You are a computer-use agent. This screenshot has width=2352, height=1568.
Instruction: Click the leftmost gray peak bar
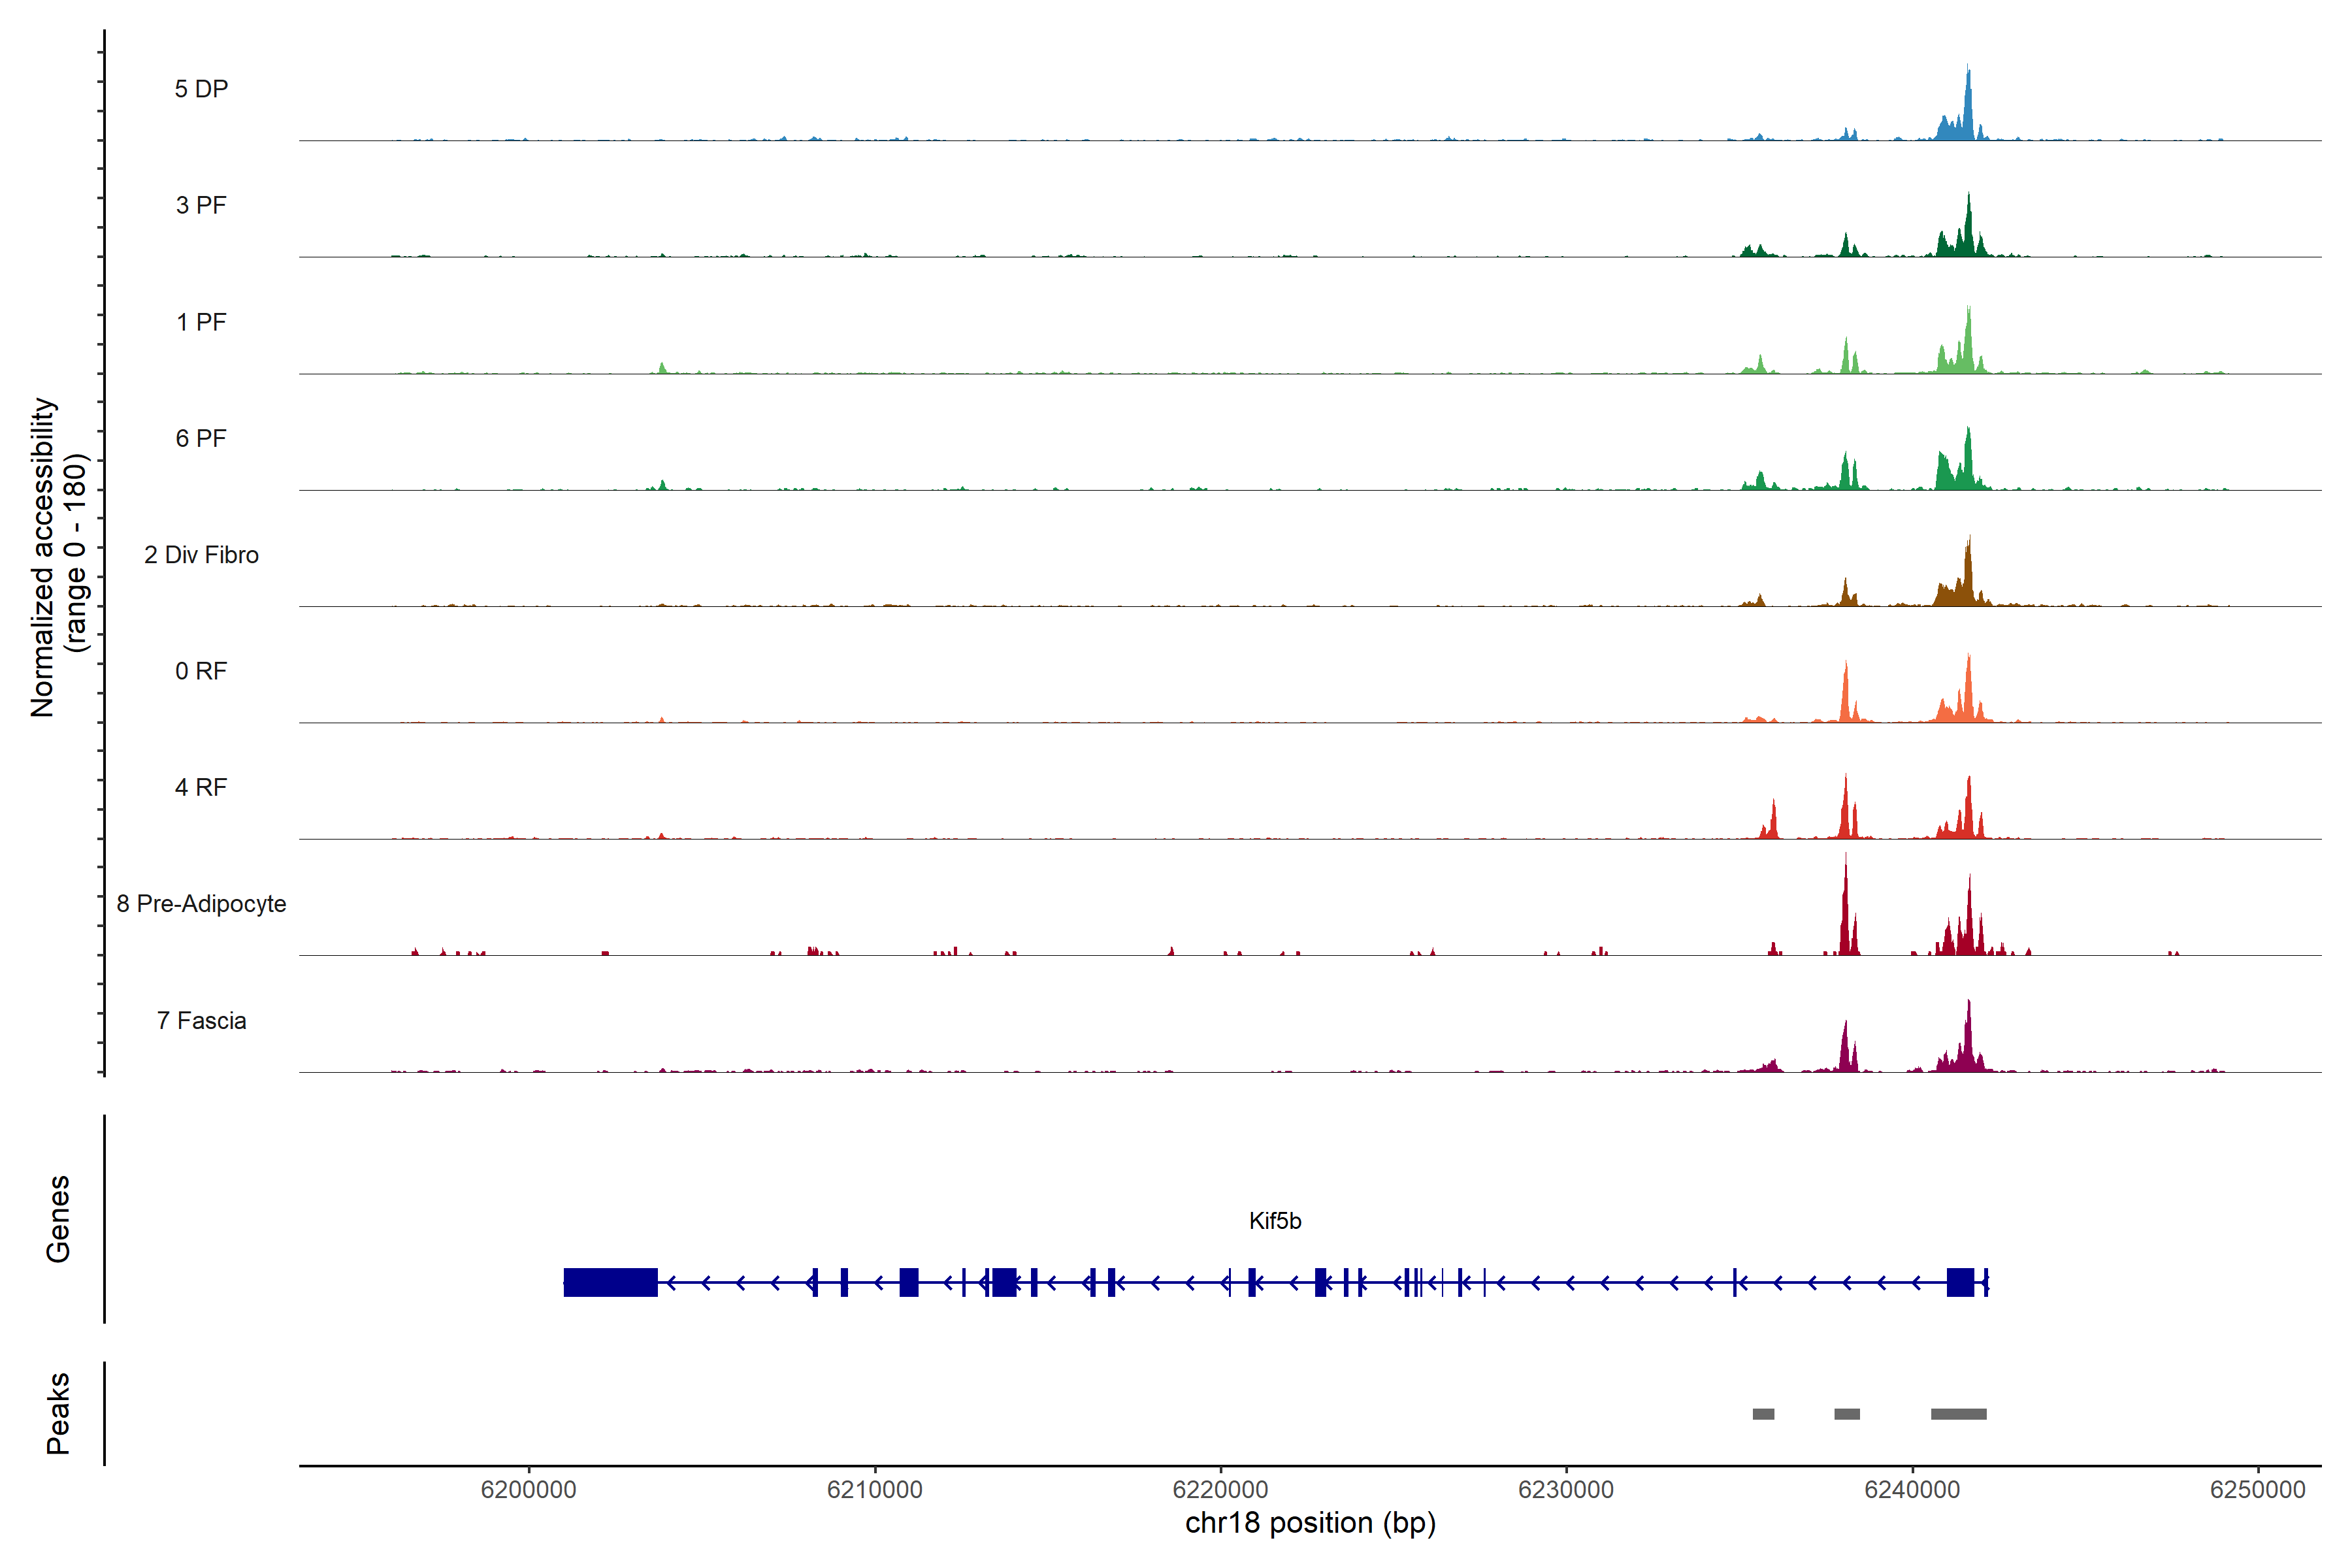(1763, 1414)
